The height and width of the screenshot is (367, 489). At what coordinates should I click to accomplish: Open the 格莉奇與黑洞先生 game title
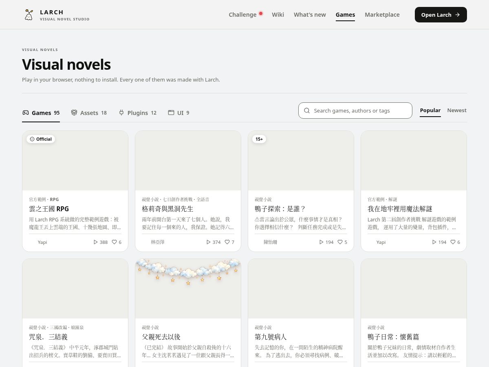tap(167, 209)
